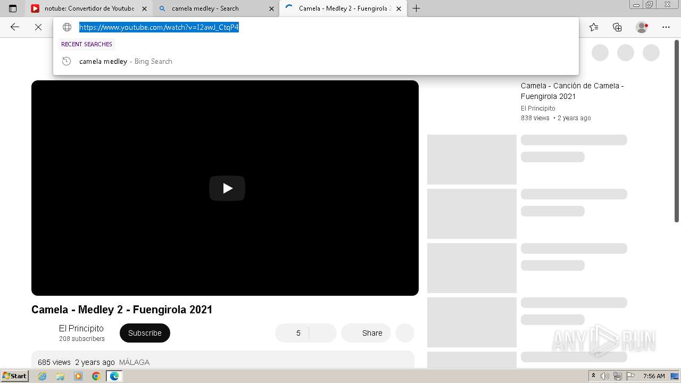Click the tab actions menu icon

coord(13,9)
